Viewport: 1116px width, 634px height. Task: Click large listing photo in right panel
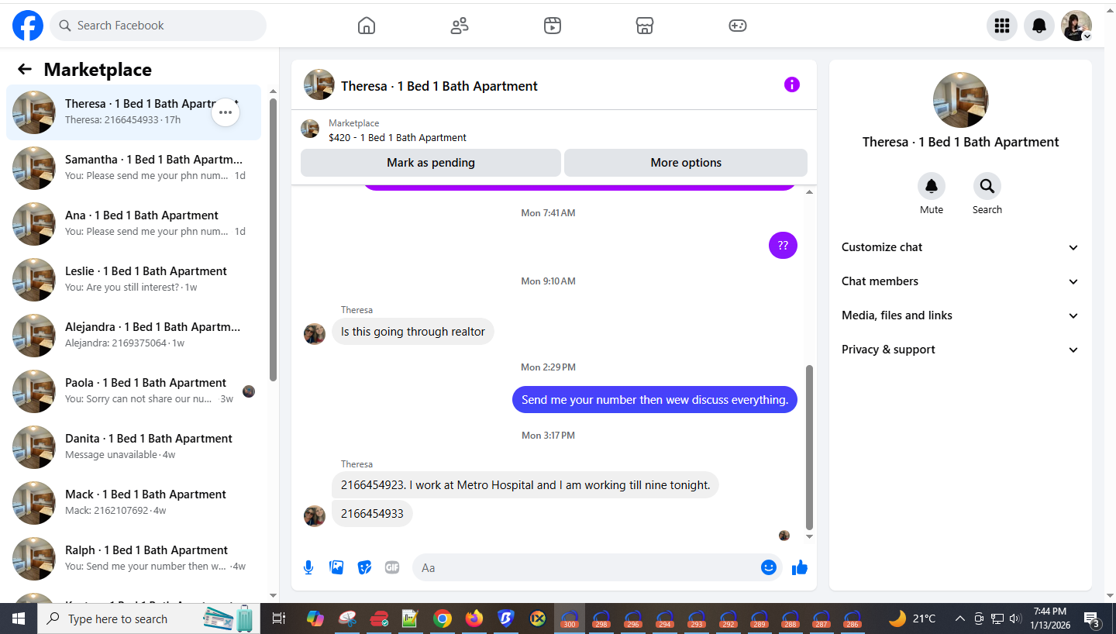(x=961, y=100)
